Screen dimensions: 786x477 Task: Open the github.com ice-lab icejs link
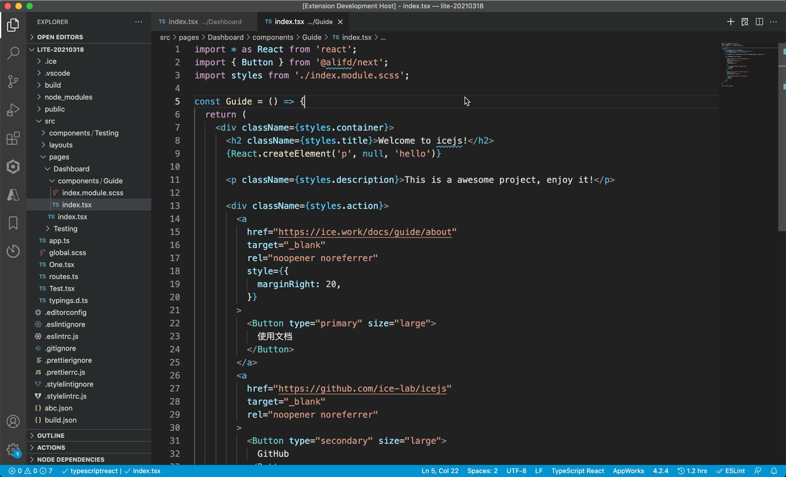pyautogui.click(x=363, y=388)
